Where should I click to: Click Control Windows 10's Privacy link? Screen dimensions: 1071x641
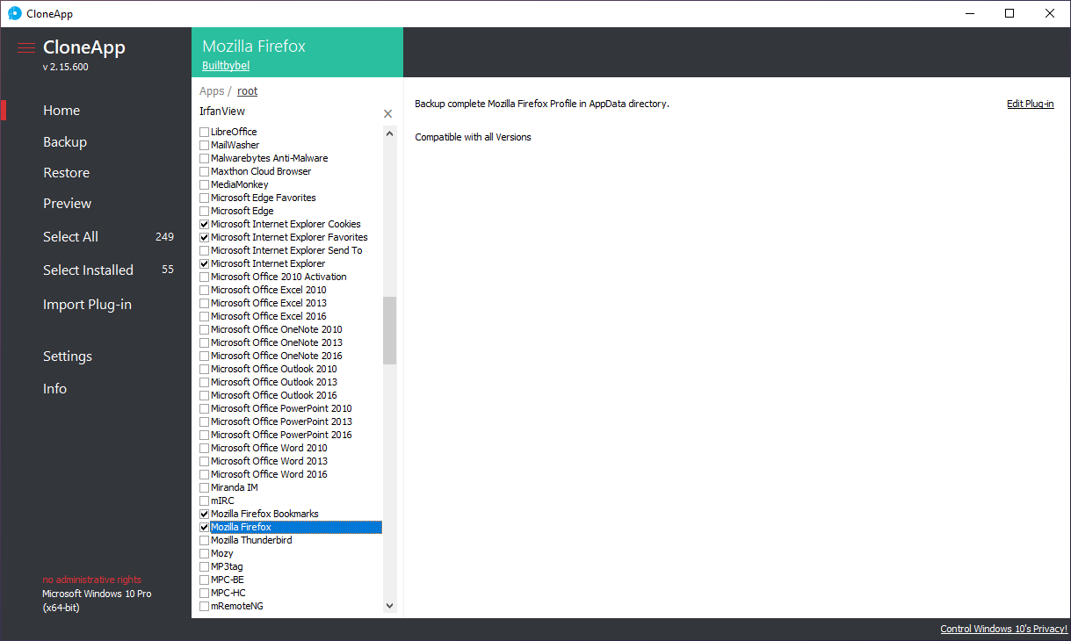coord(1003,629)
